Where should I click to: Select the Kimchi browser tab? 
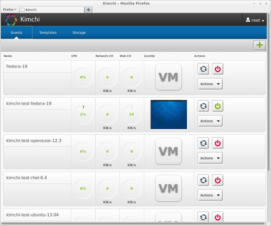click(x=52, y=10)
